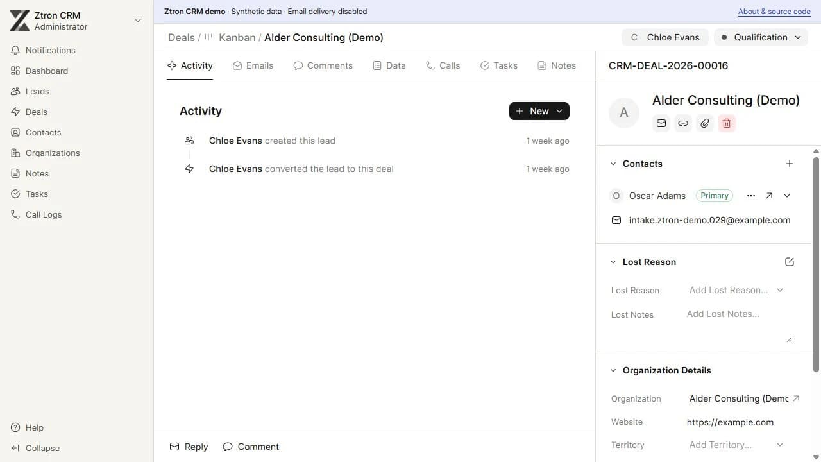The image size is (821, 462).
Task: Expand Oscar Adams contact details chevron
Action: [x=787, y=196]
